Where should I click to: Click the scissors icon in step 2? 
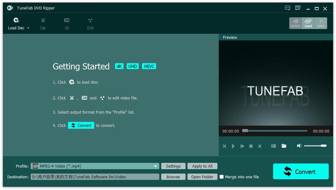tap(72, 98)
